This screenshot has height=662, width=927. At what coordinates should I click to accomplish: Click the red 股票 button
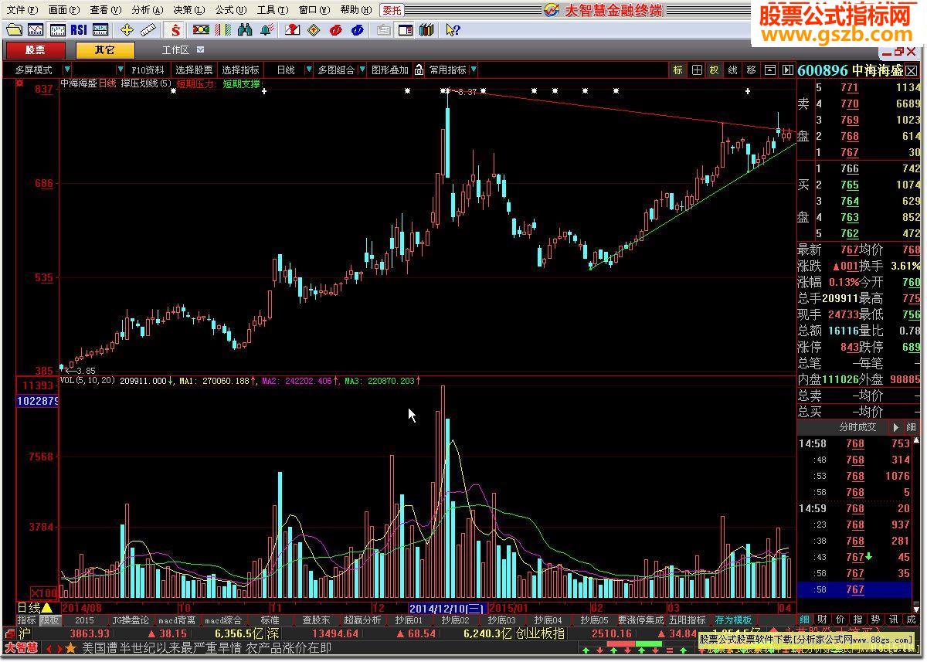click(35, 50)
